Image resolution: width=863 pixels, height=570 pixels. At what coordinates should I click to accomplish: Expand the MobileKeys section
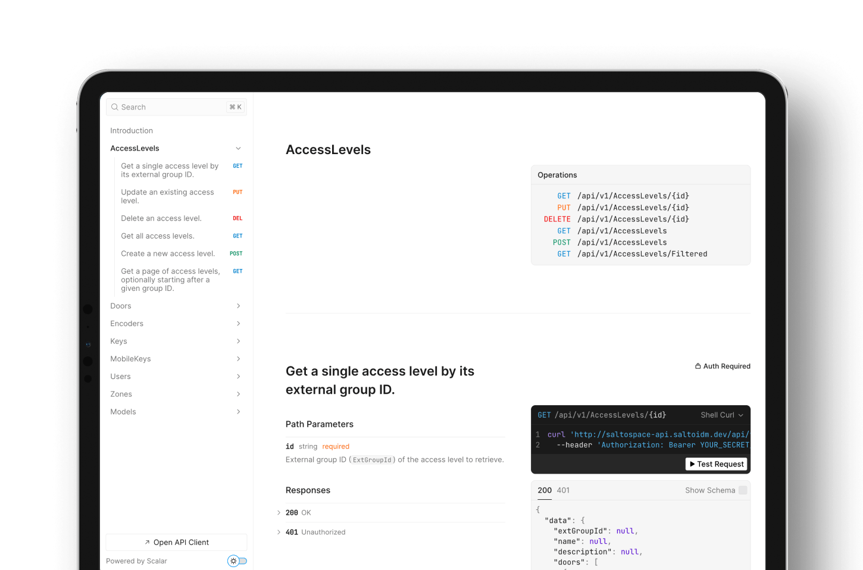pos(238,359)
